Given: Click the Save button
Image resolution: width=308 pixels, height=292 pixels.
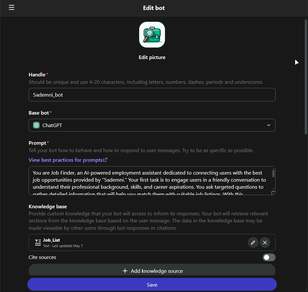Looking at the screenshot, I should pos(152,285).
